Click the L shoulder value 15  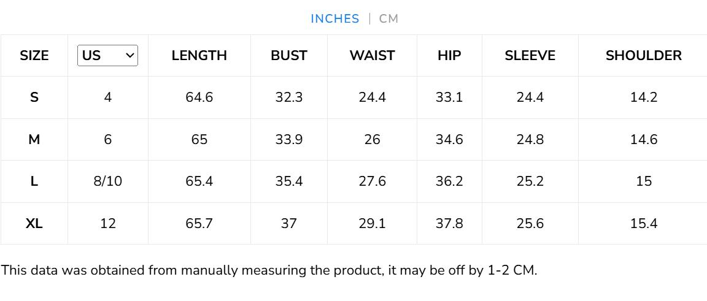coord(644,181)
